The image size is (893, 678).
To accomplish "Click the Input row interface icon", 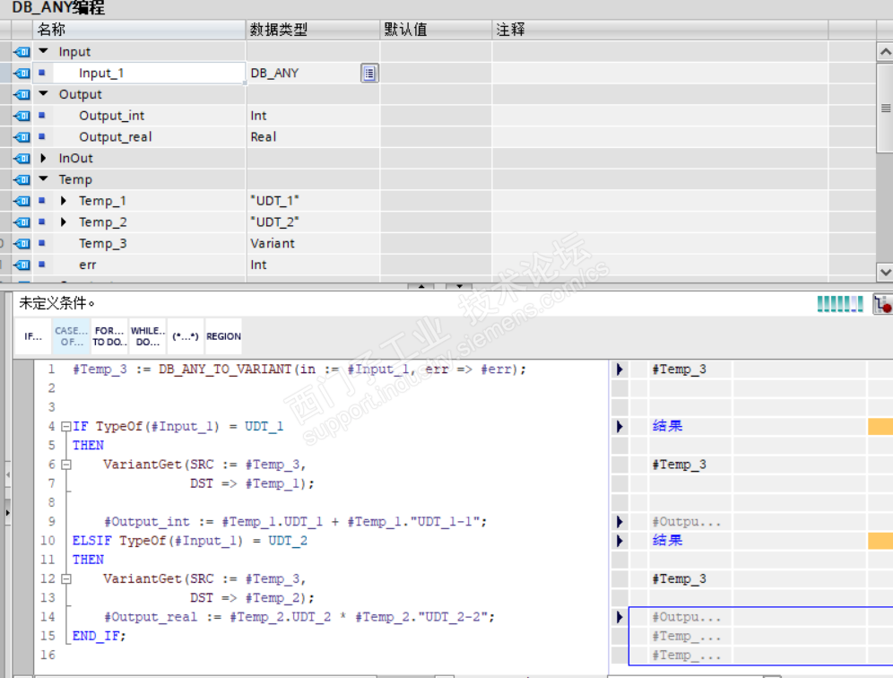I will coord(22,52).
